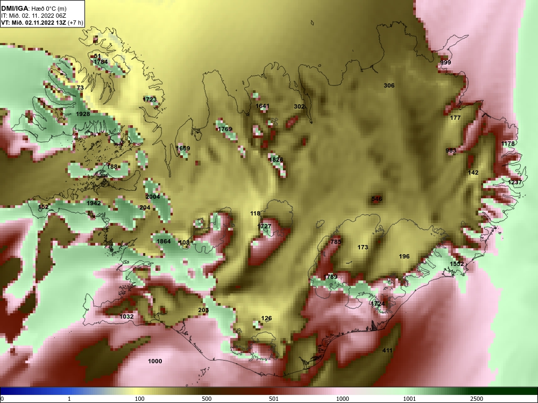Select the map value 1864

pos(164,241)
